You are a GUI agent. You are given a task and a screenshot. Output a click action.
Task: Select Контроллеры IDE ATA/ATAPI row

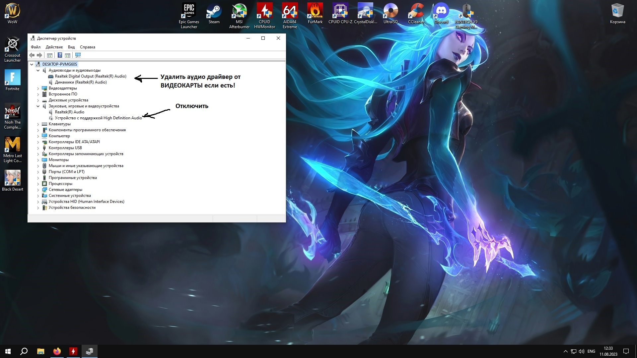(74, 142)
